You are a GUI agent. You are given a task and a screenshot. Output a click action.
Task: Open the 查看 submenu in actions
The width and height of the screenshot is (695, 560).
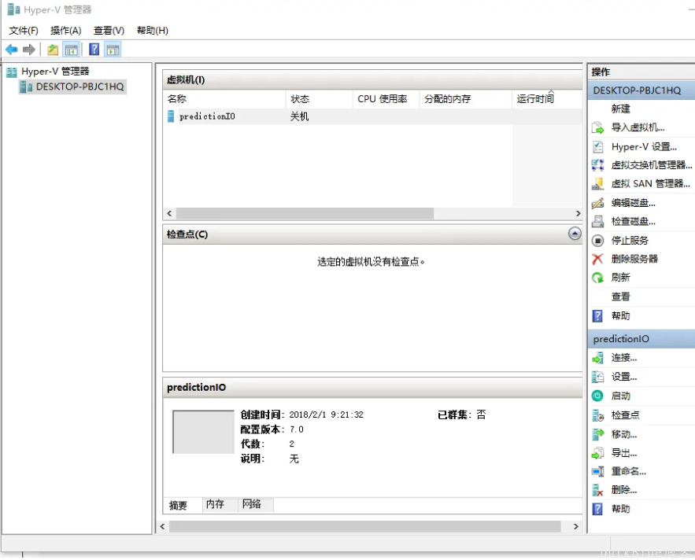pos(620,297)
